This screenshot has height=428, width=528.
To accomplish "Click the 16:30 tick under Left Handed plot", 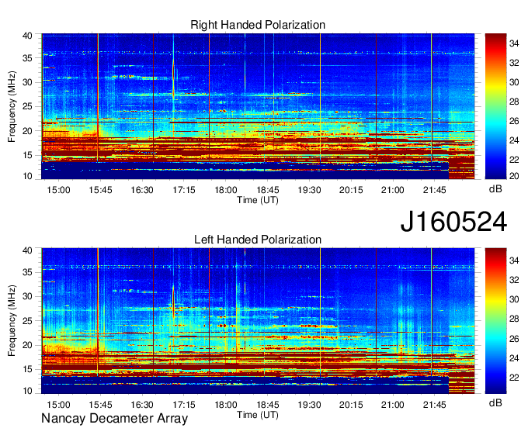I will [x=142, y=404].
